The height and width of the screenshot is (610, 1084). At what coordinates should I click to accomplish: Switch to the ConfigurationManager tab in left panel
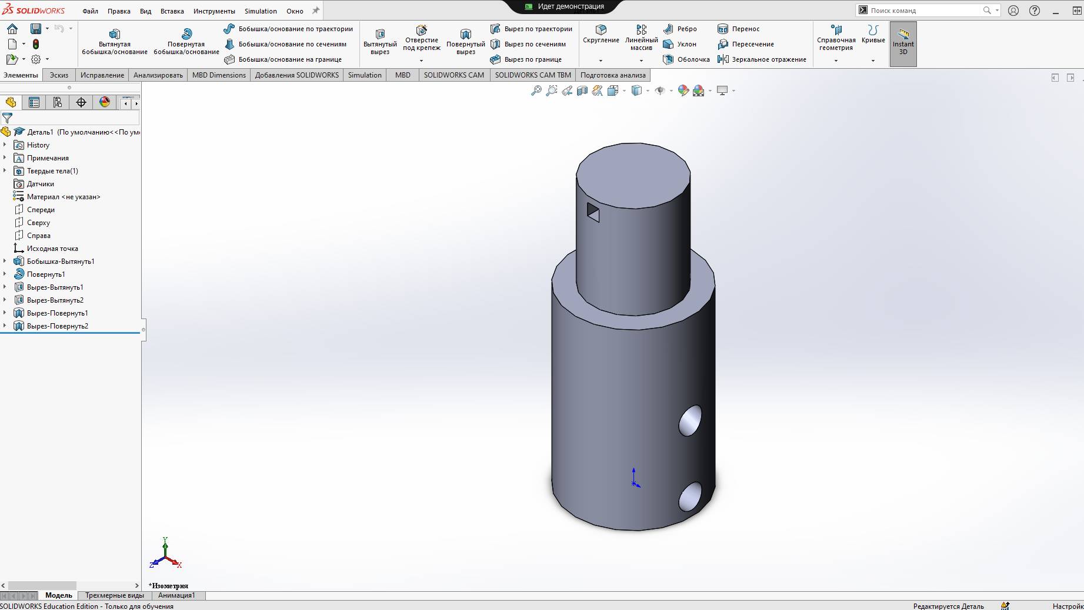[x=57, y=102]
